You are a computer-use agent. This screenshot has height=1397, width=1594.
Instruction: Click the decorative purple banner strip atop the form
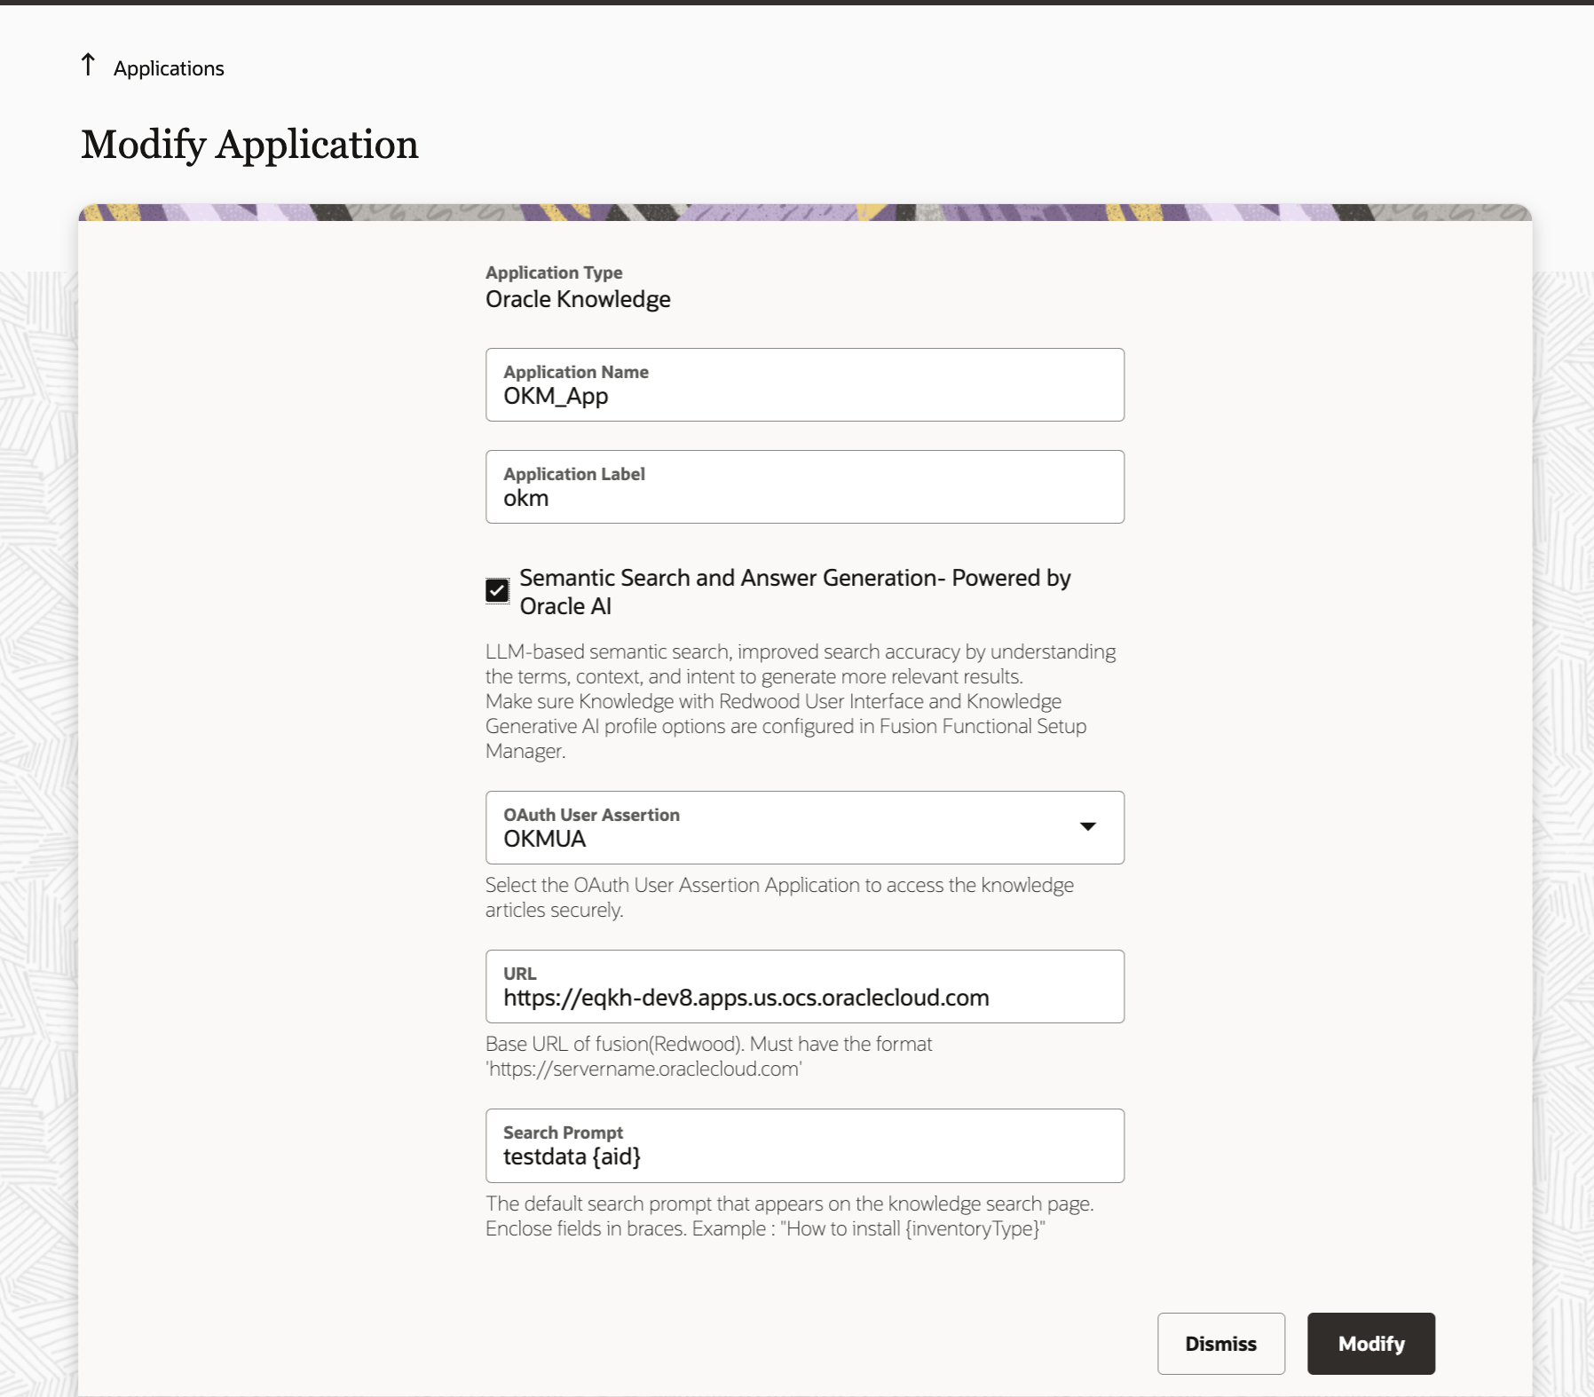tap(805, 213)
